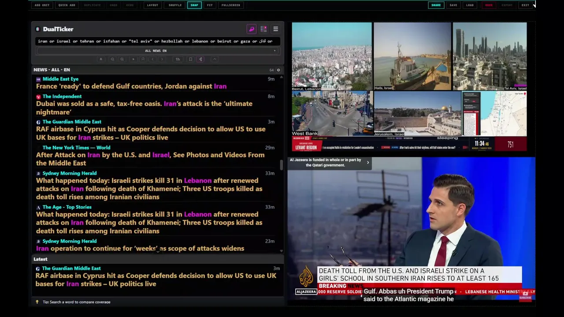This screenshot has width=564, height=317.
Task: Select the Haifa, Israel webcam thumbnail
Action: click(x=412, y=57)
